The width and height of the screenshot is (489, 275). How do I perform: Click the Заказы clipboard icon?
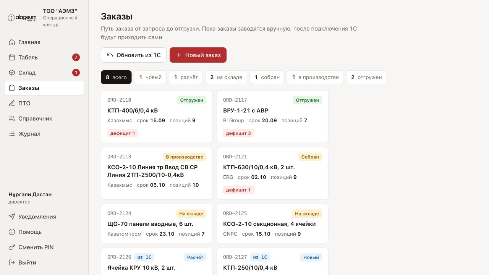coord(12,88)
